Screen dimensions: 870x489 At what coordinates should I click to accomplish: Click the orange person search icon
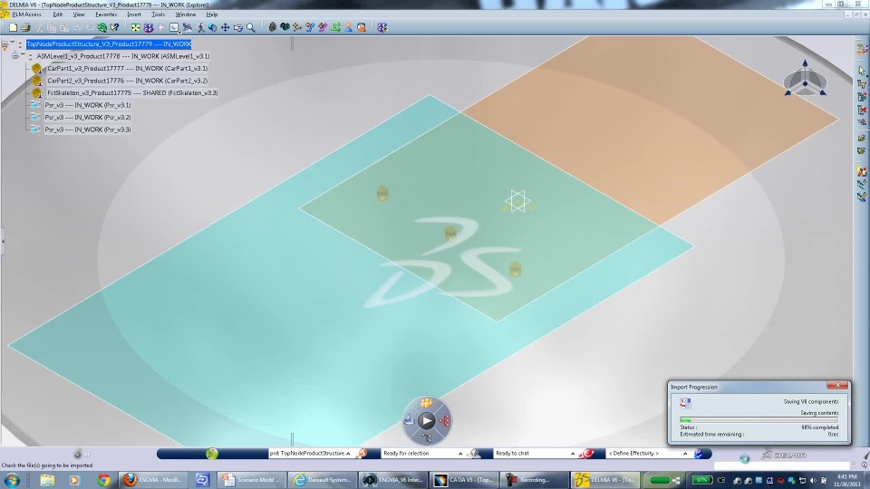click(x=362, y=26)
